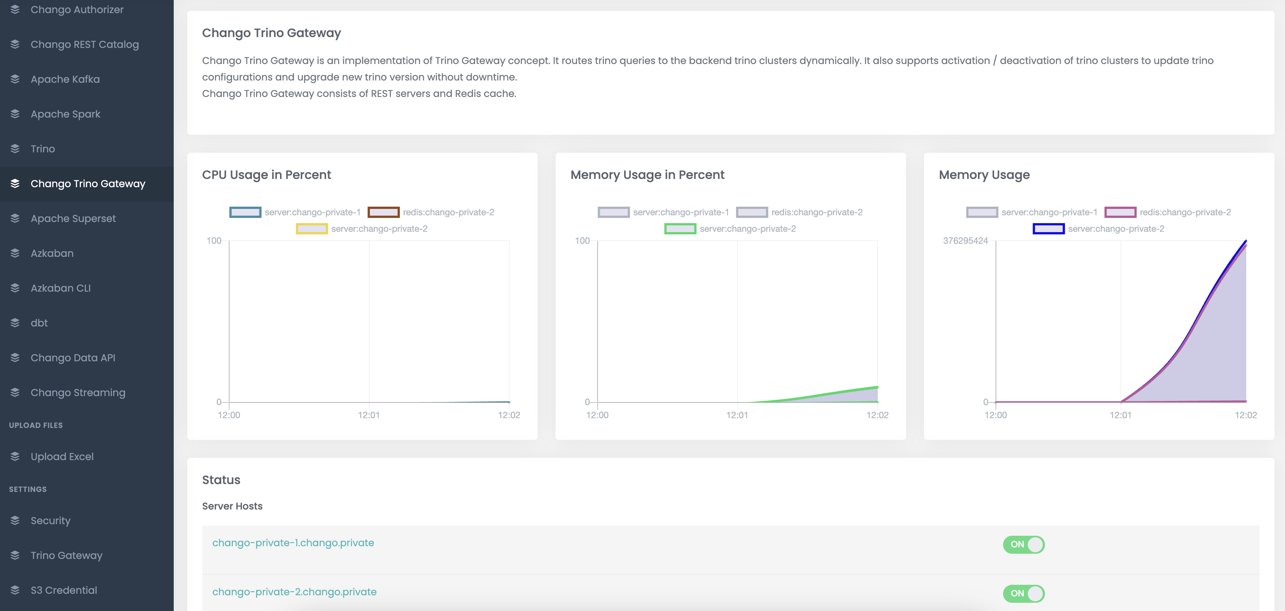Viewport: 1285px width, 611px height.
Task: Click the blue curve peak in Memory Usage chart
Action: [1246, 241]
